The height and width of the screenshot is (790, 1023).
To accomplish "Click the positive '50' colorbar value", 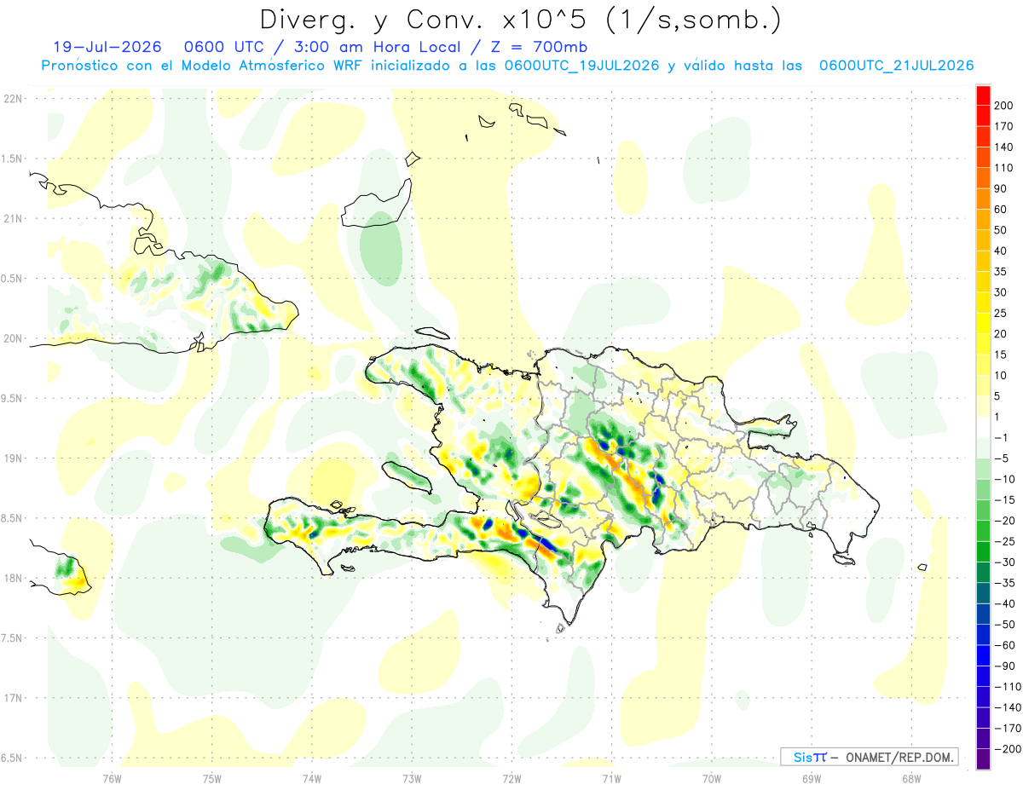I will [1001, 230].
